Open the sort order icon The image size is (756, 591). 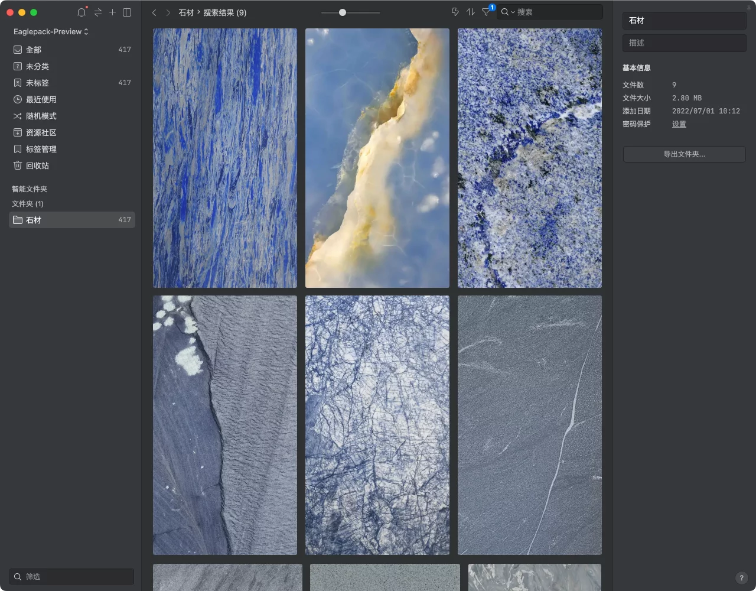click(470, 12)
